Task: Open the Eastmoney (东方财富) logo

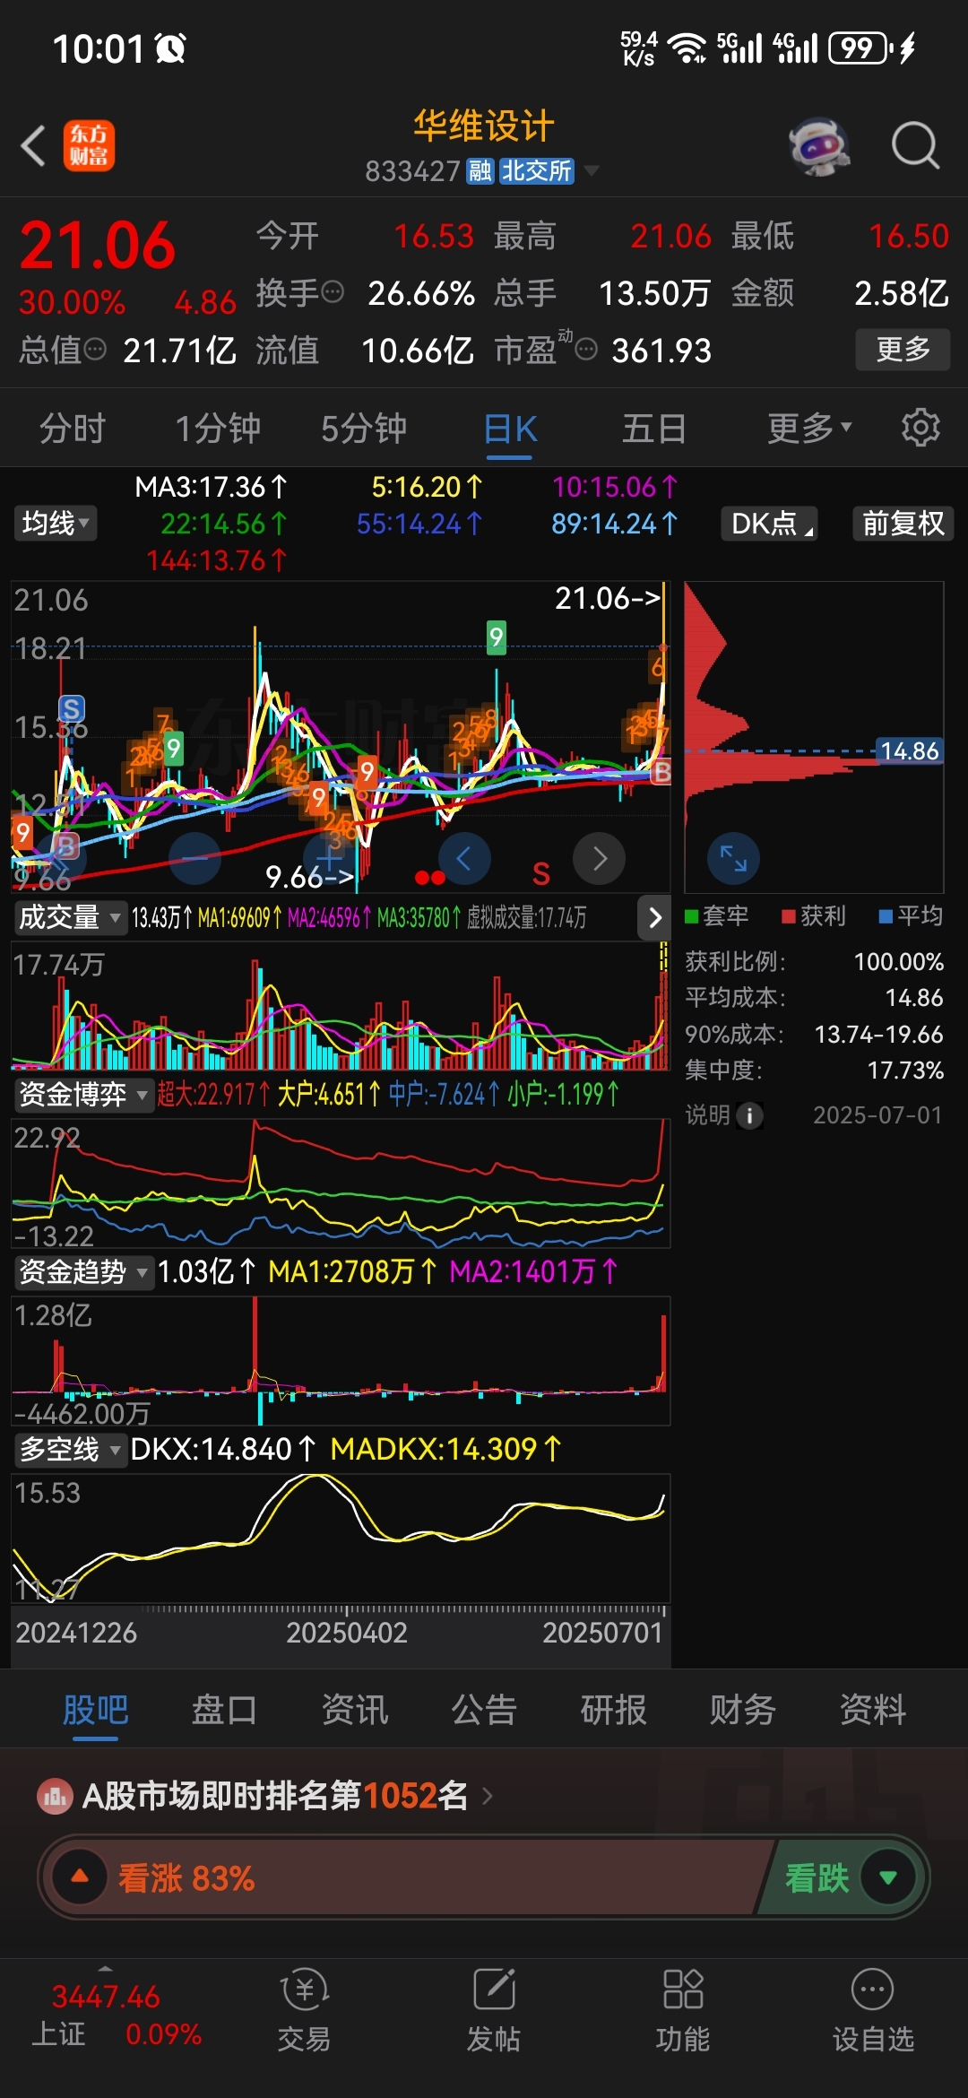Action: point(89,145)
